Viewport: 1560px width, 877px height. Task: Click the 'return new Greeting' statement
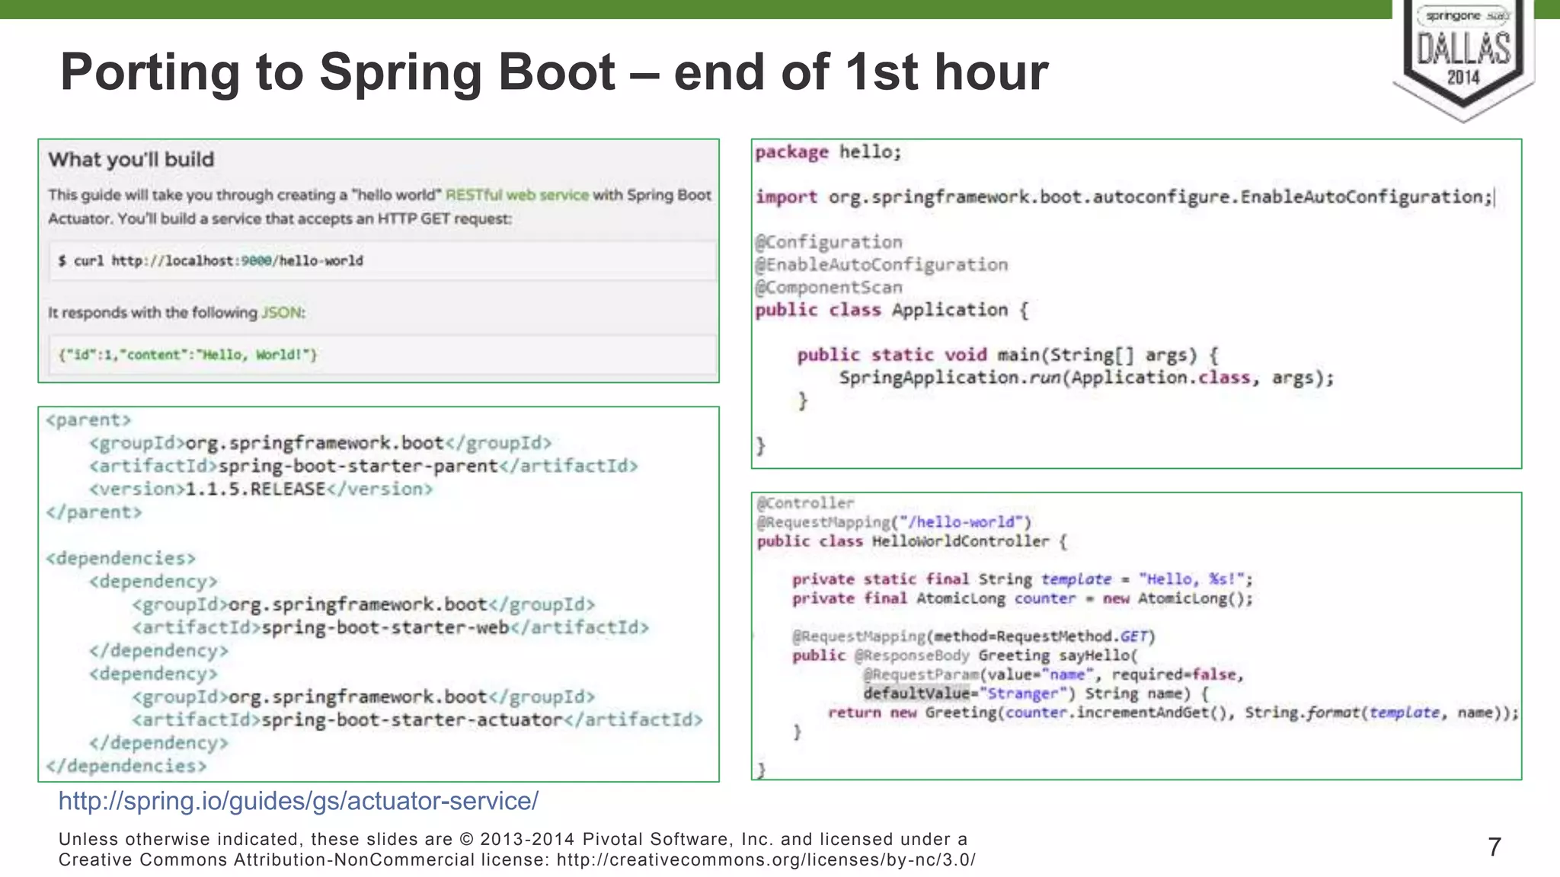[1173, 713]
